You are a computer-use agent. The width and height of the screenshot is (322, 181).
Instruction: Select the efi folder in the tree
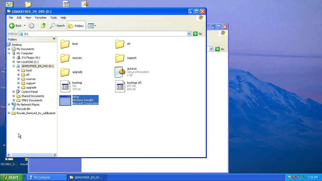(x=28, y=75)
